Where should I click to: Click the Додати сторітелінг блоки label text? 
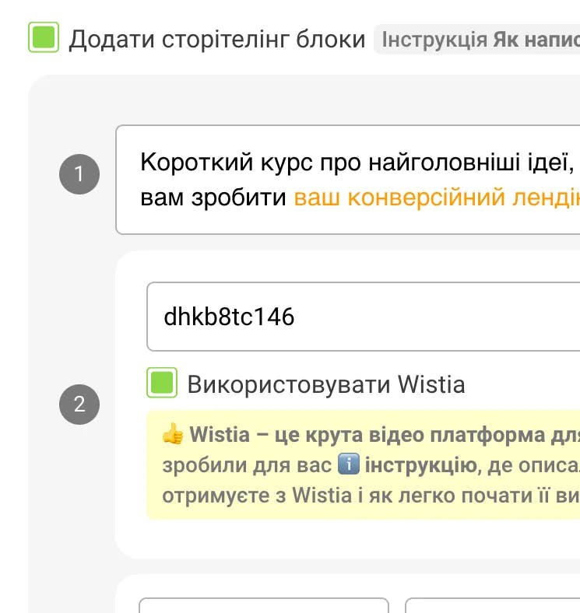click(216, 40)
